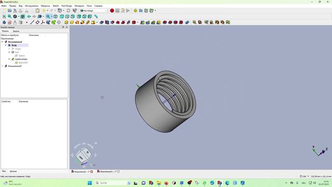The image size is (332, 187).
Task: Click the Datum plane tool icon
Action: (37, 22)
